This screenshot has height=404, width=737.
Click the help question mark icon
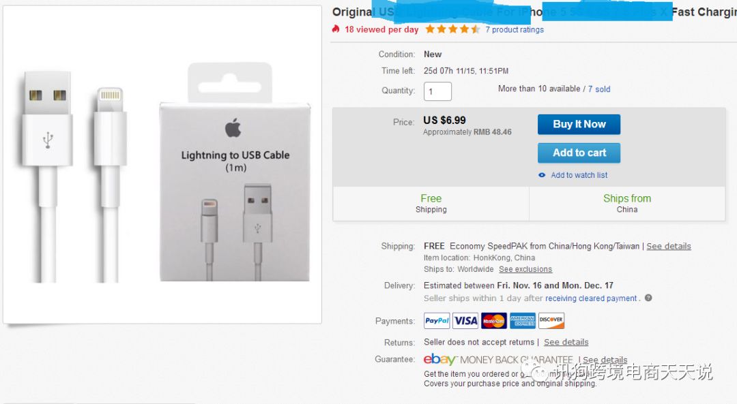pos(648,298)
